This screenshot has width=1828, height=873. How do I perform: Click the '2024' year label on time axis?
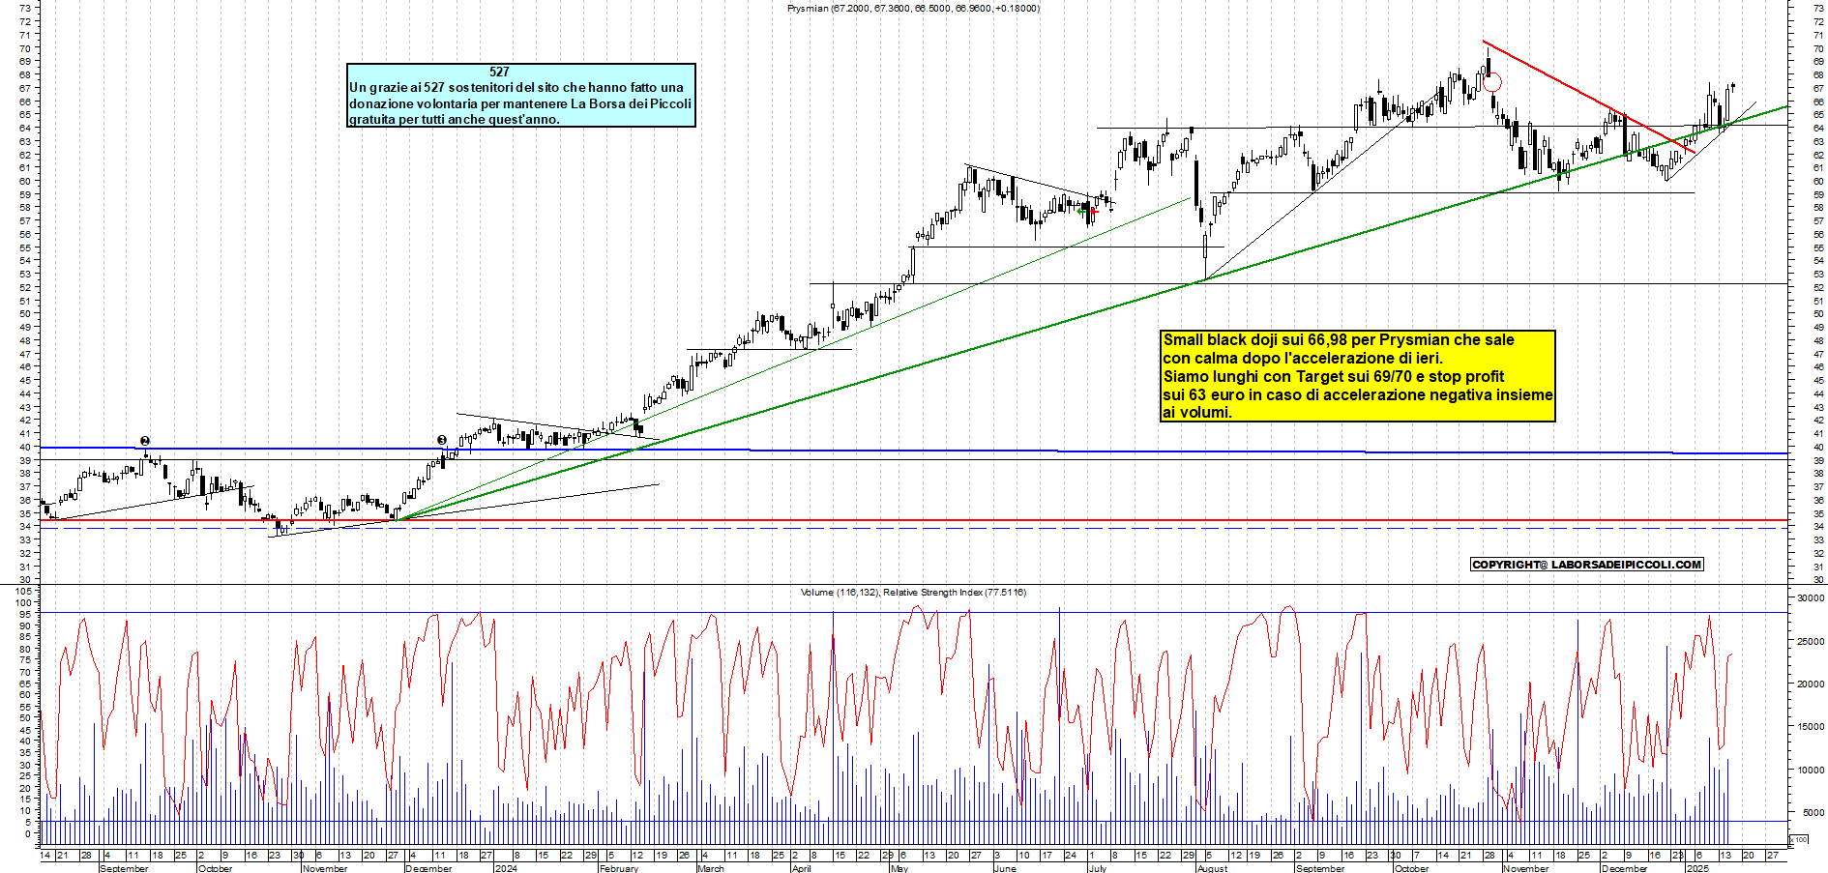(x=506, y=868)
